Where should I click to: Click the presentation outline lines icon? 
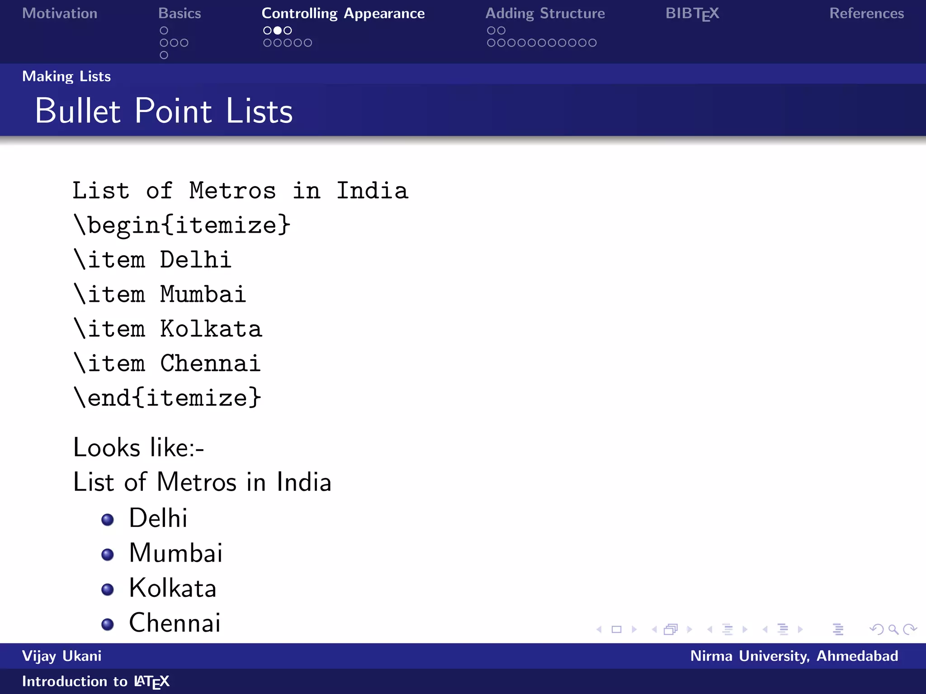tap(838, 629)
